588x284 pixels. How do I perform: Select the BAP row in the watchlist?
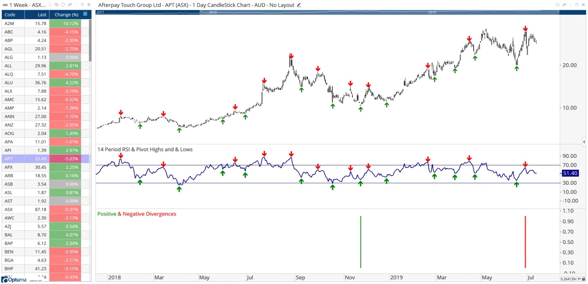point(46,243)
